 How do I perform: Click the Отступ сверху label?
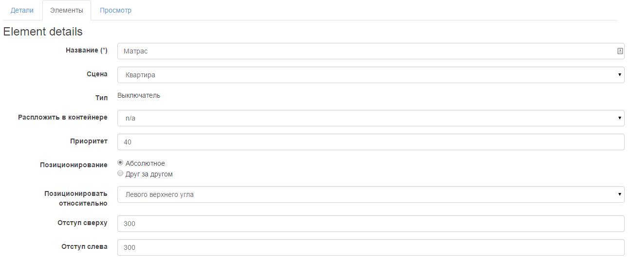(82, 223)
